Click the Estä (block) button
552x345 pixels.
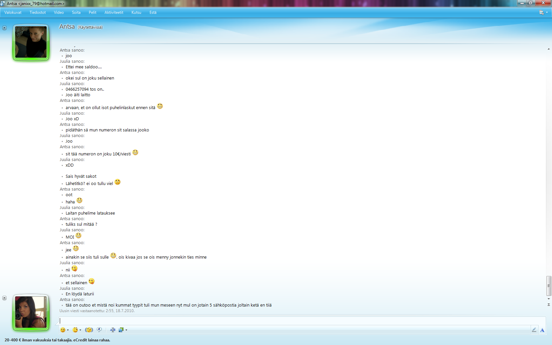153,12
